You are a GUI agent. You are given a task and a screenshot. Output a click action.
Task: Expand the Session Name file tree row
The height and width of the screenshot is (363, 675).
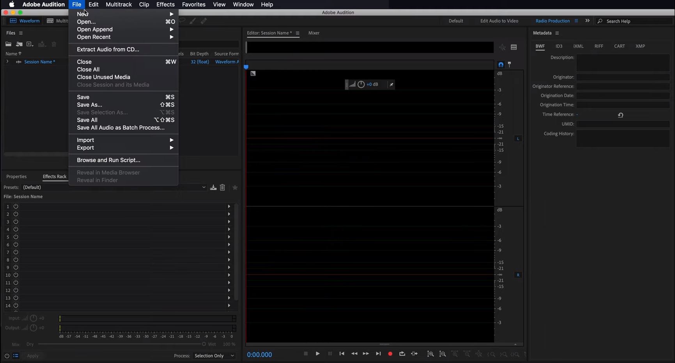[x=7, y=62]
